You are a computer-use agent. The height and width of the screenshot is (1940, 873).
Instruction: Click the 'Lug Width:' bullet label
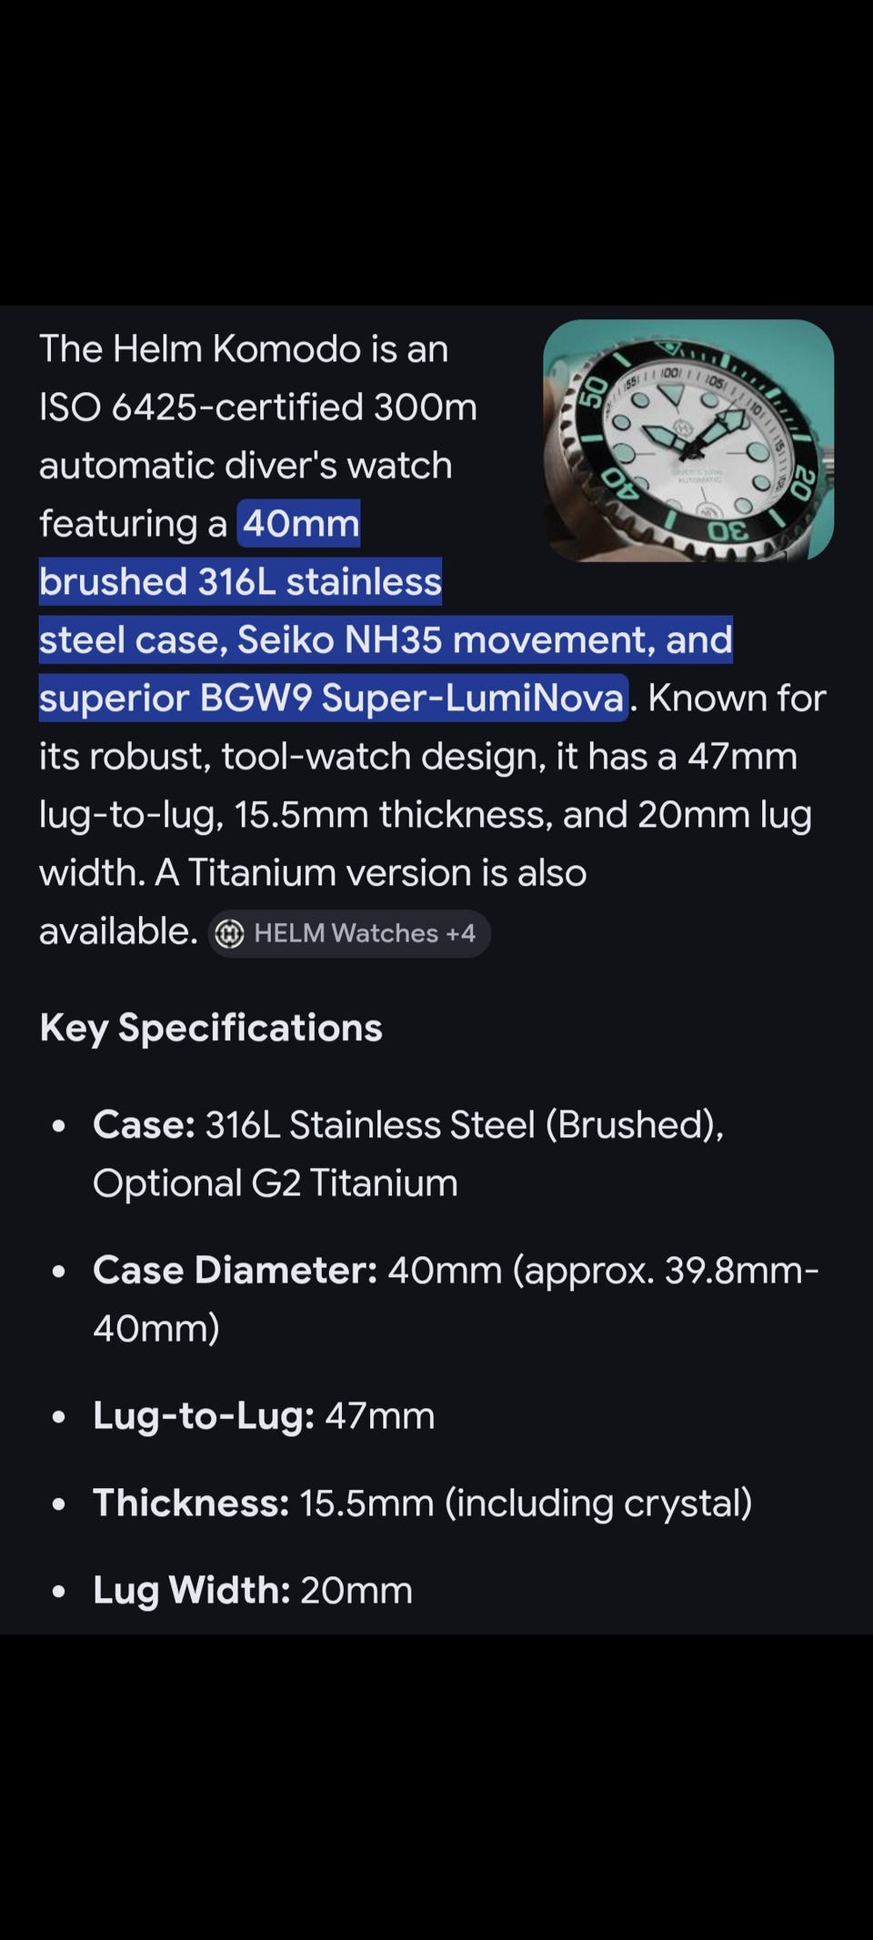tap(191, 1591)
